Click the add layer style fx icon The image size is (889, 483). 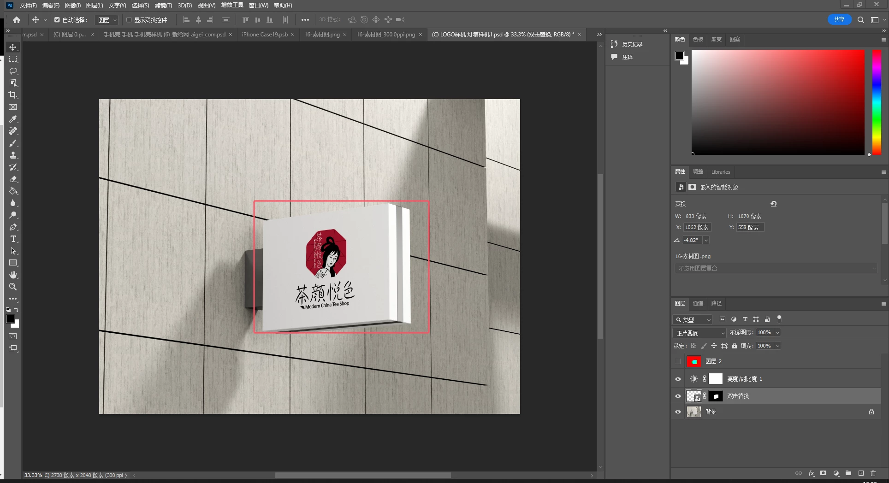coord(811,473)
